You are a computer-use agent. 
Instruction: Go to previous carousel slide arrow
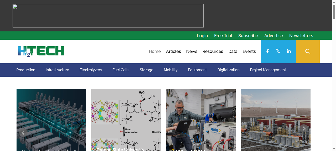point(23,133)
